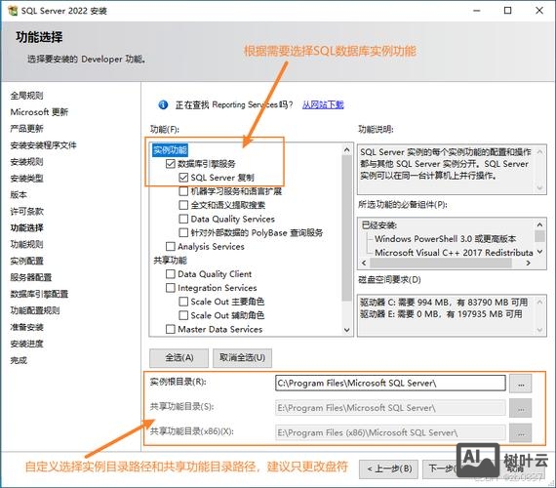Click the 功能配置规则 step in the sidebar
Screen dimensions: 556x488
(x=35, y=310)
